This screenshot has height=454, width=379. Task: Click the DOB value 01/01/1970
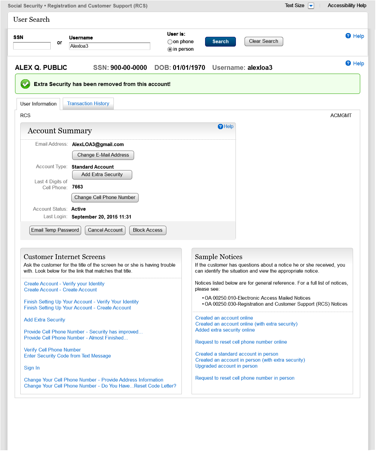tap(189, 68)
